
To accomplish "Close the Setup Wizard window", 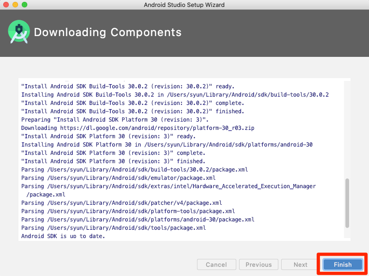I will 6,5.
